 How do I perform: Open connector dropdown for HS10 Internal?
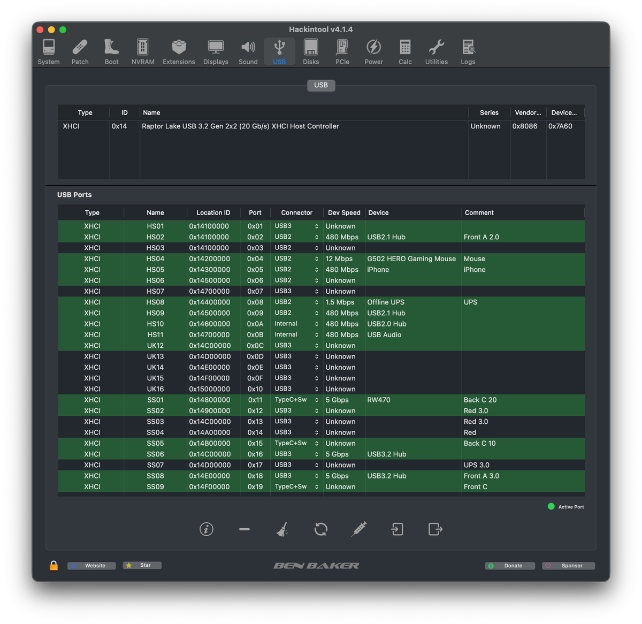pyautogui.click(x=297, y=324)
